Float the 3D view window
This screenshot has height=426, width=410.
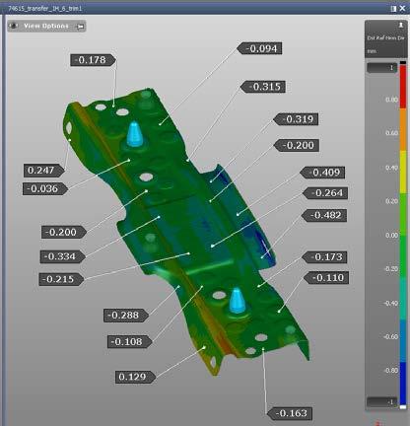coord(393,9)
